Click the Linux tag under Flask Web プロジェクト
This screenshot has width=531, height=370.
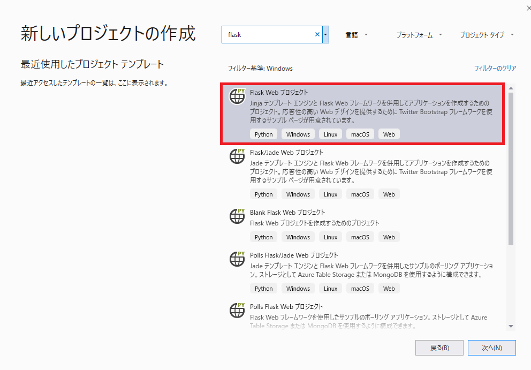[x=330, y=134]
